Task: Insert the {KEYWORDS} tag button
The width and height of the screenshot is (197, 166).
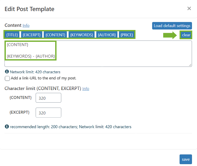Action: (x=81, y=35)
